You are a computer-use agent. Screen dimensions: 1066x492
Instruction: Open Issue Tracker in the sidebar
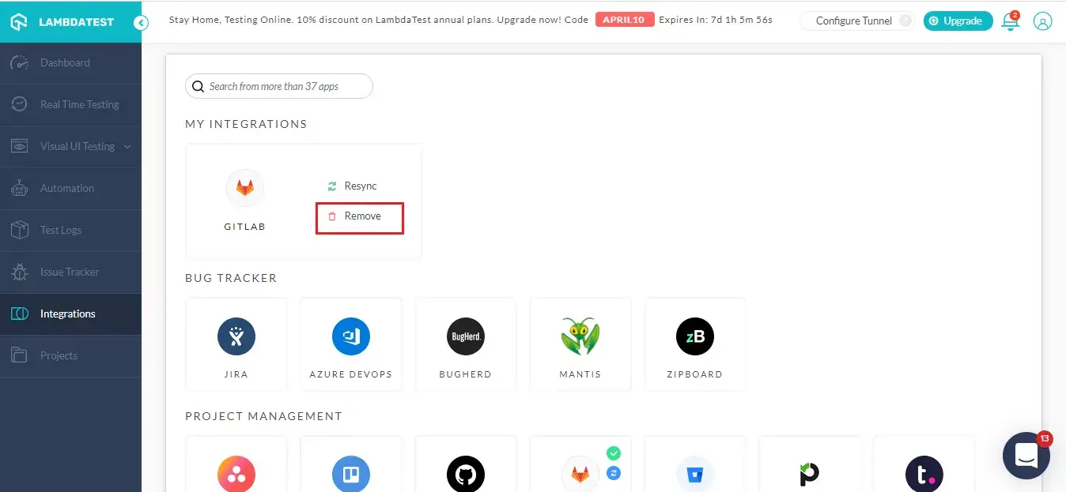pyautogui.click(x=70, y=272)
